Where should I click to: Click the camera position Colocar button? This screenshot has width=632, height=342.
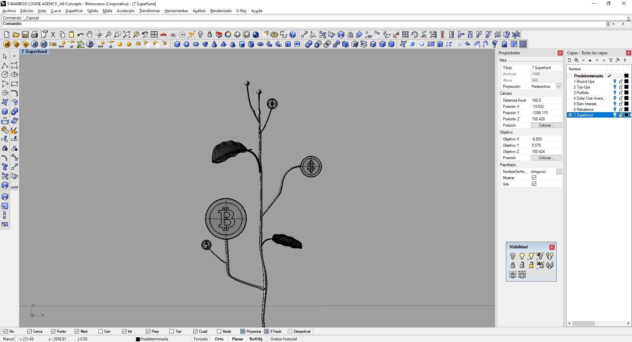546,125
